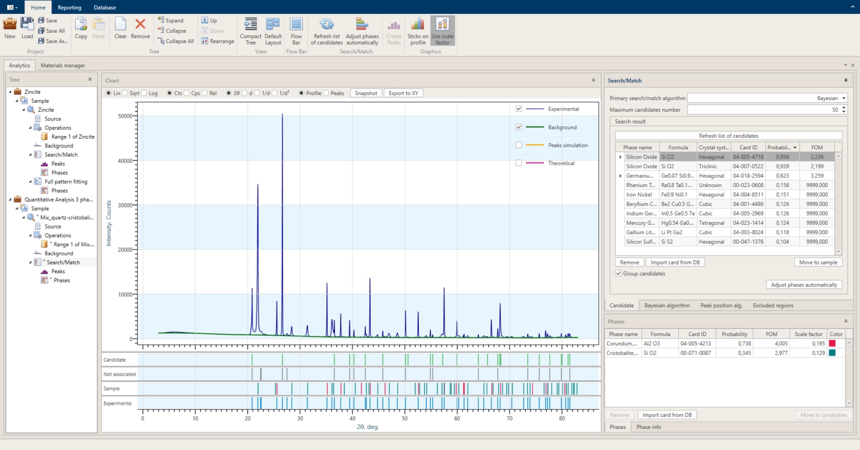Screen dimensions: 860x450
Task: Enable the Peaks simulation checkbox
Action: (x=519, y=145)
